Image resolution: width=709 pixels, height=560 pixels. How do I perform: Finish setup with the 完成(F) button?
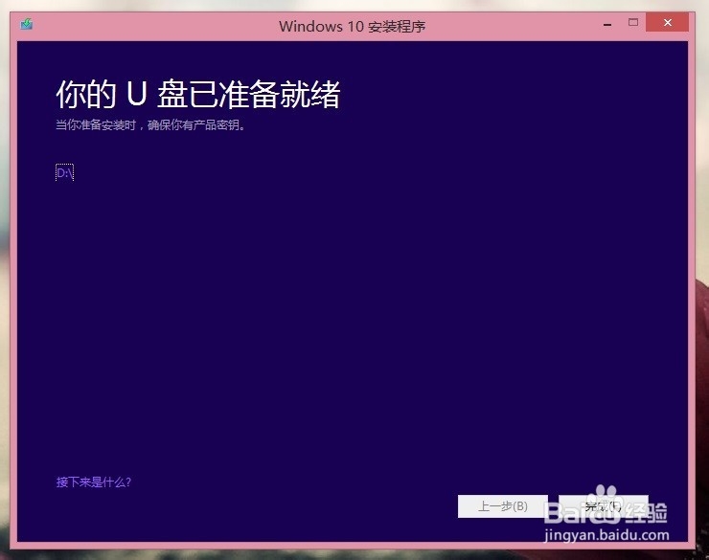(x=604, y=506)
